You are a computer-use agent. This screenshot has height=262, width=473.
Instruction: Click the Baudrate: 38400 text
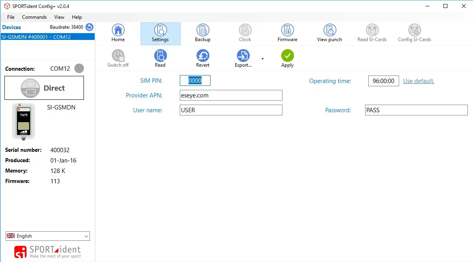66,27
